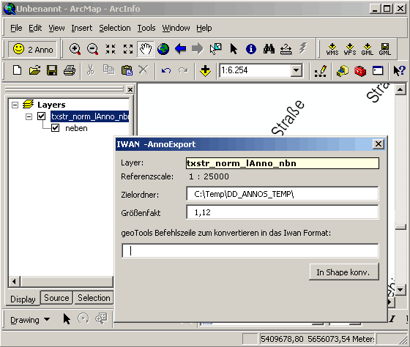Viewport: 410px width, 347px height.
Task: Activate the Pan hand tool
Action: click(x=146, y=49)
